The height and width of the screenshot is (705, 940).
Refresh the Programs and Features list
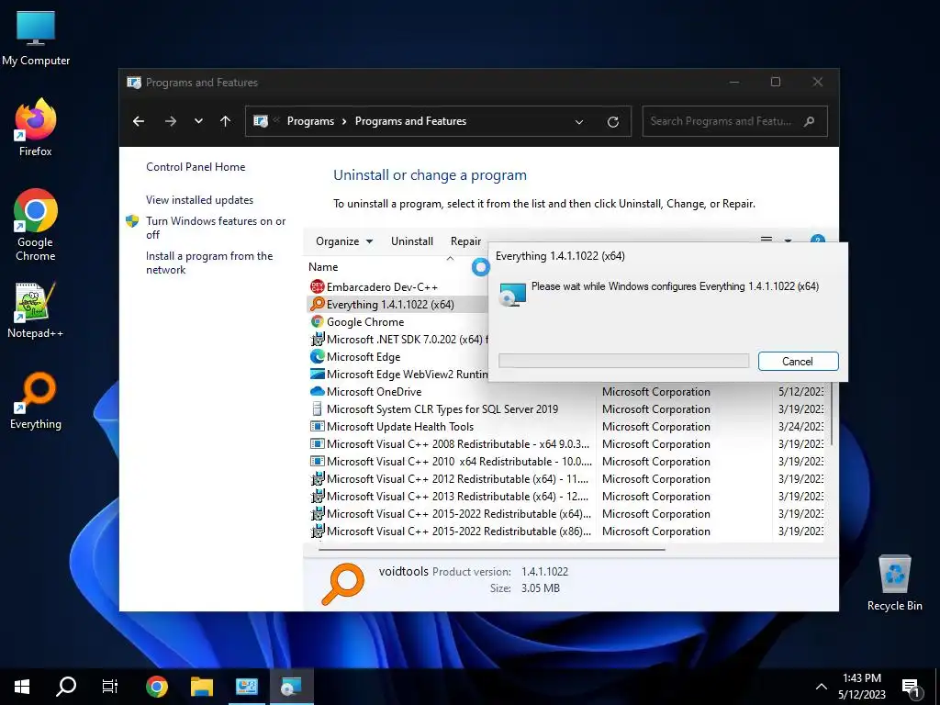tap(612, 122)
